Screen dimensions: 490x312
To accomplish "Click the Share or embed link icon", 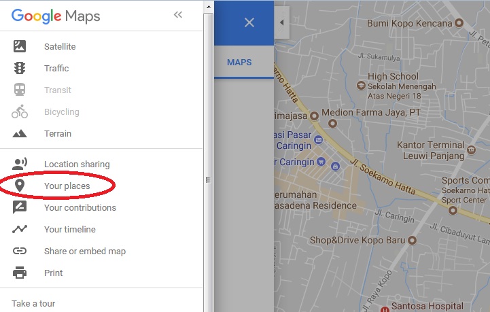I will (x=20, y=251).
